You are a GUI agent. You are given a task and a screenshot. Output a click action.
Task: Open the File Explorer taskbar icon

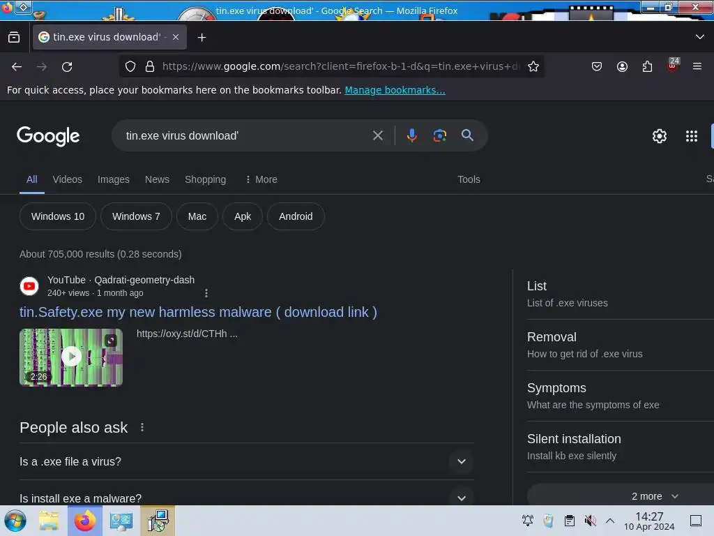coord(48,521)
